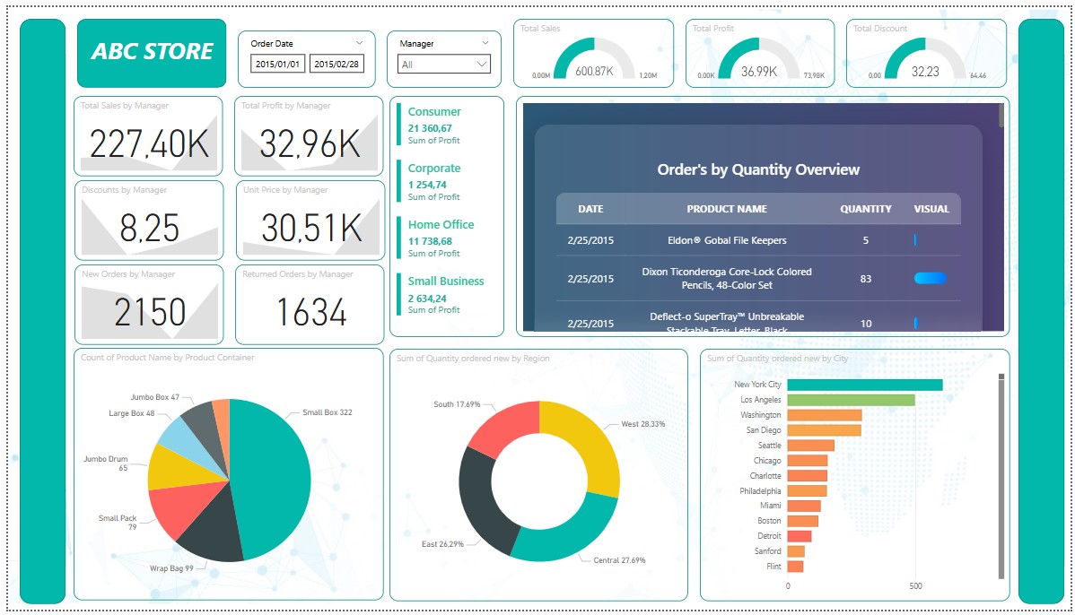Click the start date field 2015/01/01

(278, 64)
